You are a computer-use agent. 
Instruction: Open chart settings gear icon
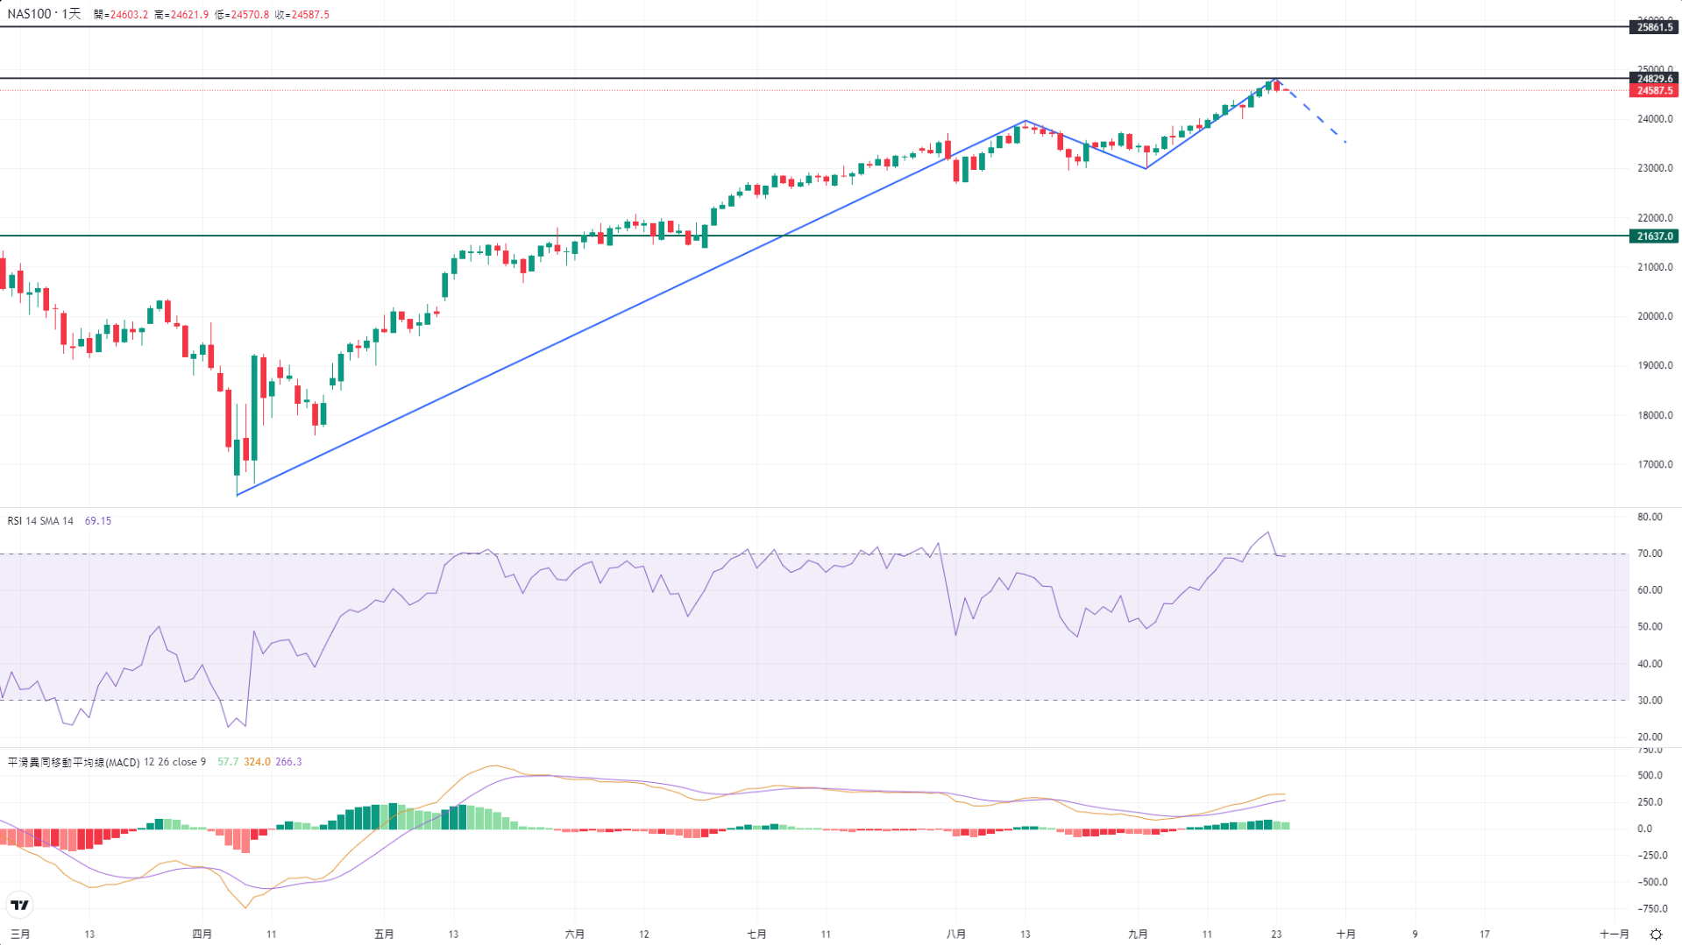[1656, 934]
